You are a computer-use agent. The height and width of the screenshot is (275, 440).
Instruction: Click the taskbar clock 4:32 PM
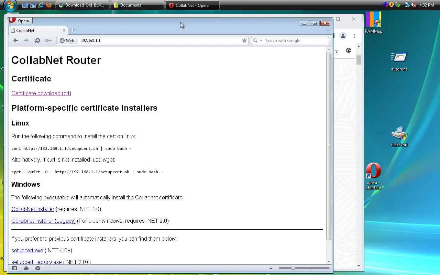tap(427, 5)
